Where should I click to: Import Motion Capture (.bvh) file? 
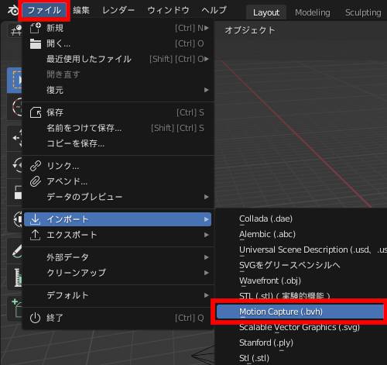[x=300, y=312]
